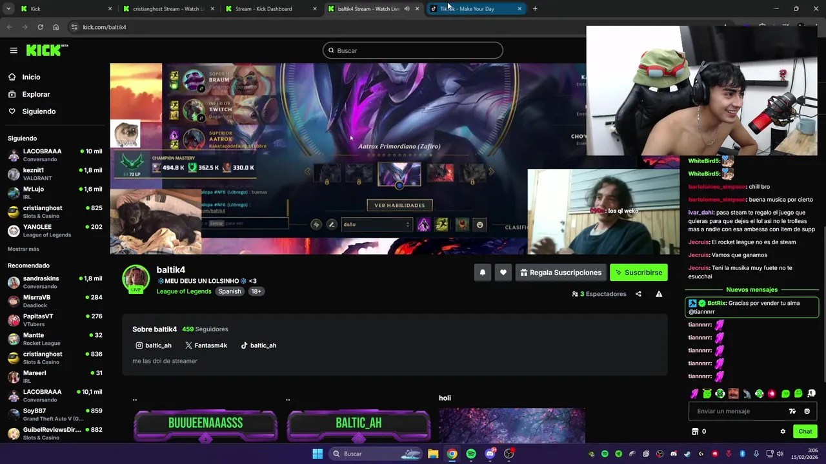The image size is (826, 464).
Task: Open emoji picker in chat input
Action: click(807, 411)
